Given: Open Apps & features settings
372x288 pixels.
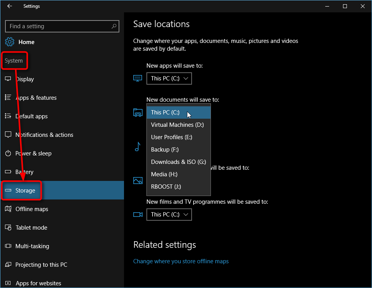Looking at the screenshot, I should coord(62,97).
